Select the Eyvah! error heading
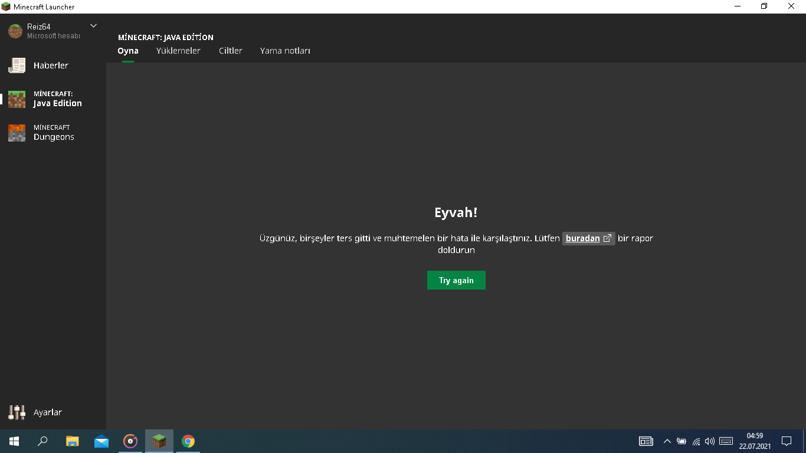 click(x=456, y=213)
